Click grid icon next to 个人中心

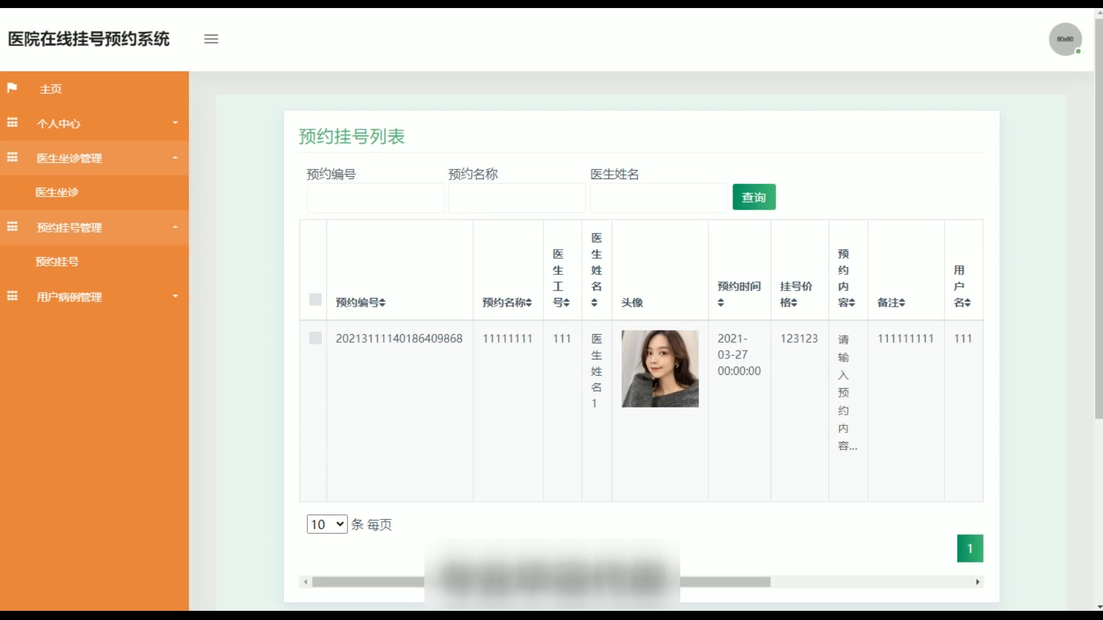tap(12, 123)
